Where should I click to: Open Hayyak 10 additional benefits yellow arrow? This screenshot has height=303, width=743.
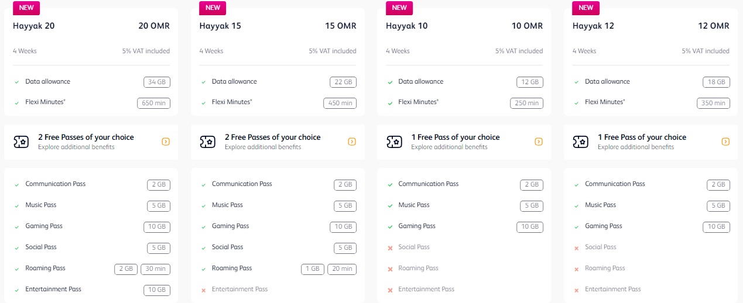click(539, 142)
